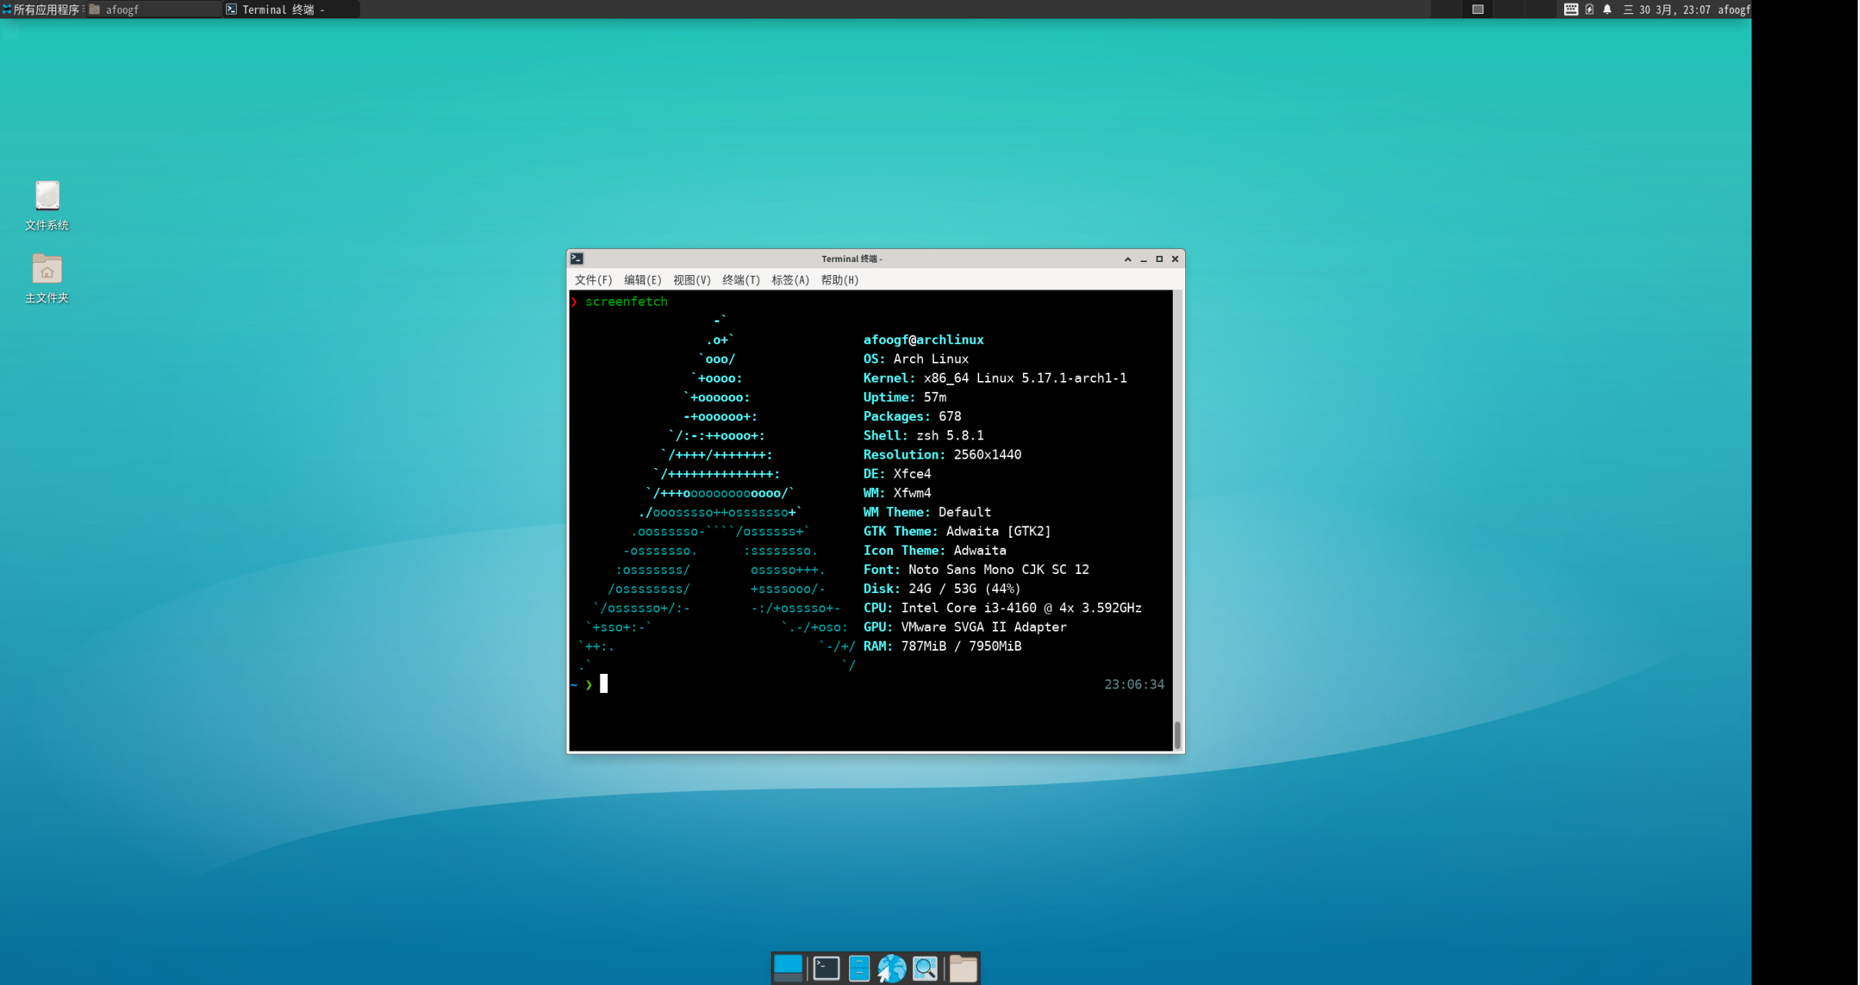Click the keyboard input method tray icon
Screen dimensions: 1860x985
pyautogui.click(x=1571, y=9)
